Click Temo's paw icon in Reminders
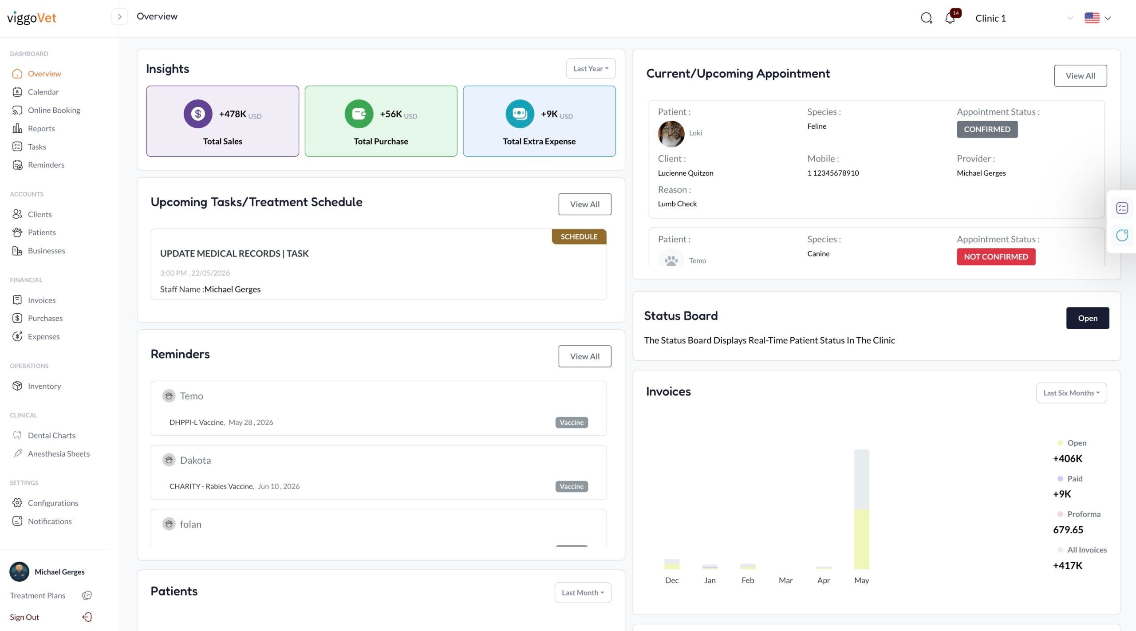The image size is (1136, 631). click(x=169, y=396)
